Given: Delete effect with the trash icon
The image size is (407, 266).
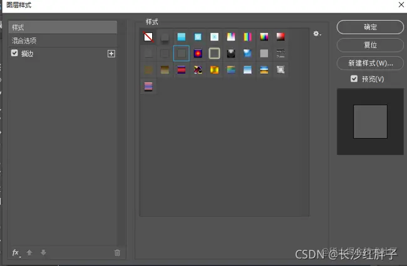Looking at the screenshot, I should [117, 252].
